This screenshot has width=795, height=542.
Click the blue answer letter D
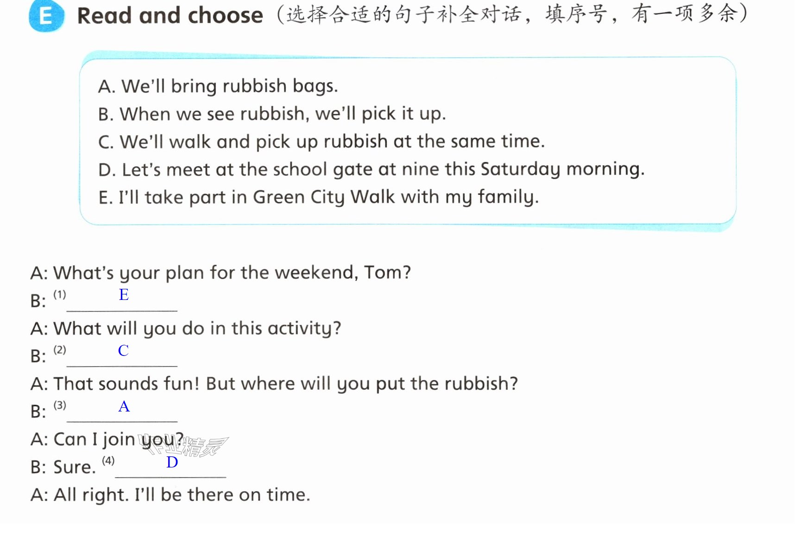(172, 462)
